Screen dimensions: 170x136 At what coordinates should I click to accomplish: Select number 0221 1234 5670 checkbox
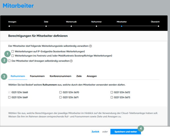coord(61,92)
